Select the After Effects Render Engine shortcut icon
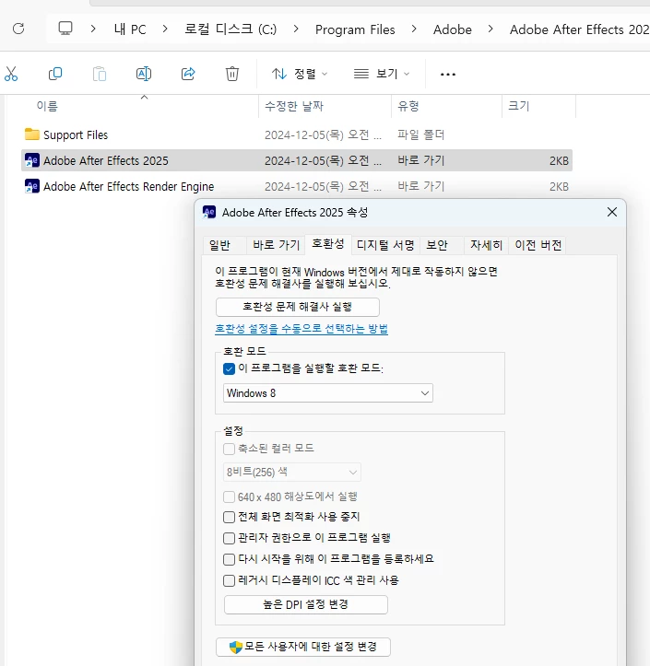The width and height of the screenshot is (650, 666). 32,186
